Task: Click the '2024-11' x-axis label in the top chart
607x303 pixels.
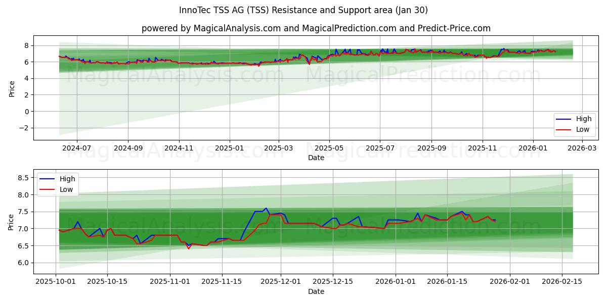Action: [179, 148]
